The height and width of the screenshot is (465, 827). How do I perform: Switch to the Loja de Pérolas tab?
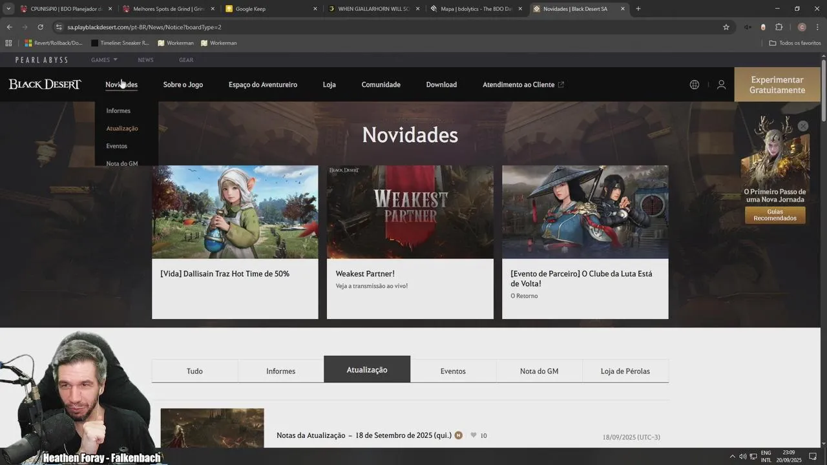click(625, 371)
